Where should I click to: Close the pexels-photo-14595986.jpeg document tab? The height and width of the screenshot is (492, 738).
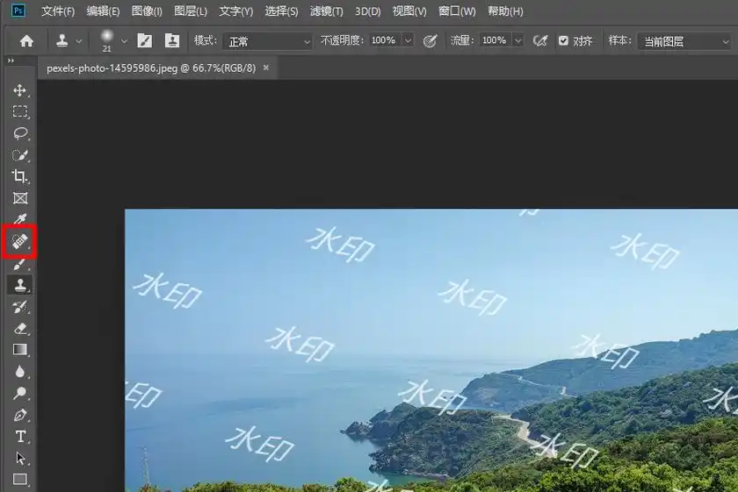266,68
